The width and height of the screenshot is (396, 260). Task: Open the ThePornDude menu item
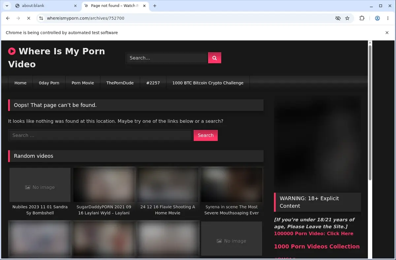120,83
